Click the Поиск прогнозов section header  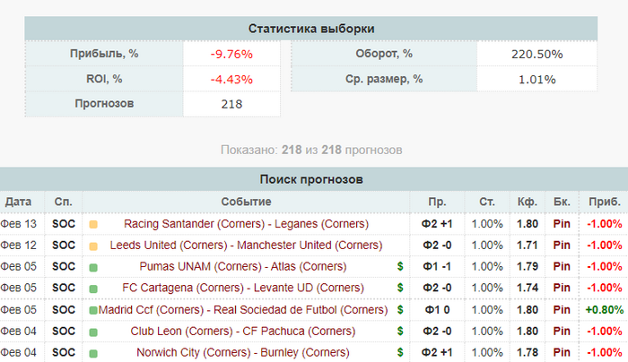(311, 179)
